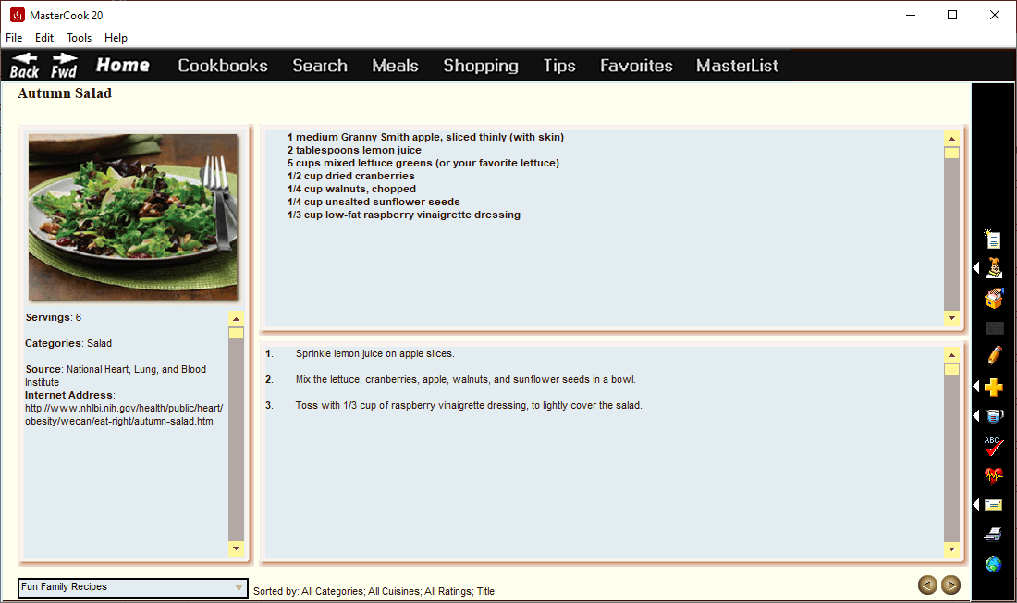This screenshot has width=1017, height=603.
Task: Click step 1 'Sprinkle lemon juice on apple slices'
Action: click(374, 353)
